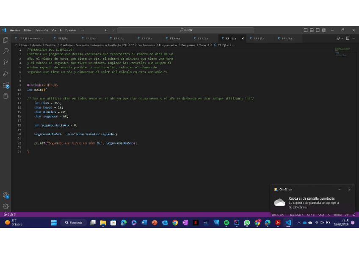The image size is (359, 254).
Task: Open the Archivo menu
Action: [15, 30]
